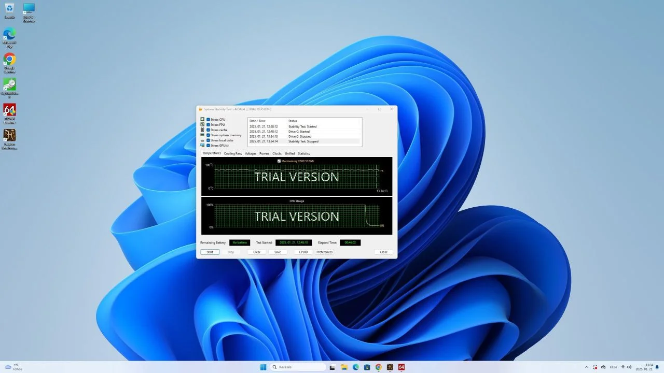The width and height of the screenshot is (664, 373).
Task: Open Recycle Bin on desktop
Action: click(x=9, y=10)
